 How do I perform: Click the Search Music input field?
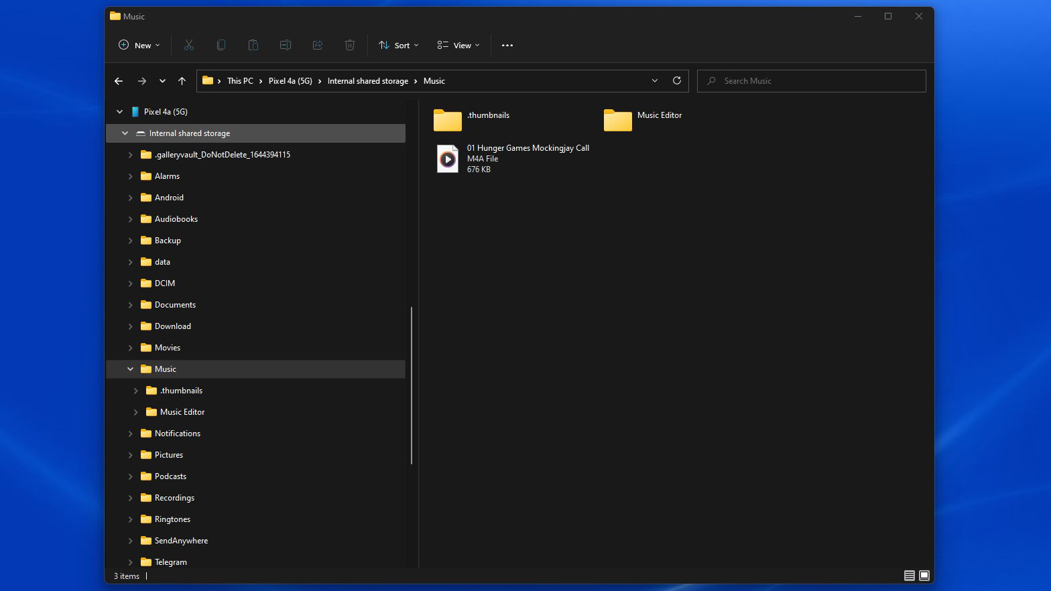818,81
